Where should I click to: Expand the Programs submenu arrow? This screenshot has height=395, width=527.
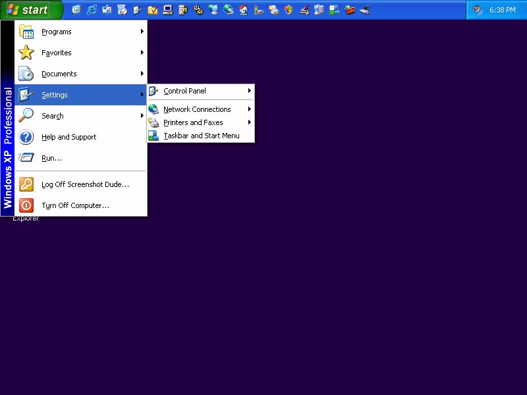(142, 32)
